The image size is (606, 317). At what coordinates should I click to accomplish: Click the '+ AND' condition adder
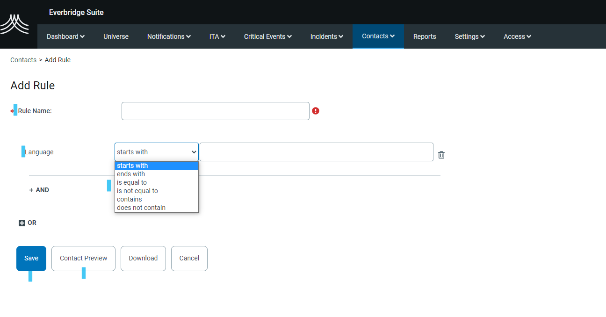39,190
